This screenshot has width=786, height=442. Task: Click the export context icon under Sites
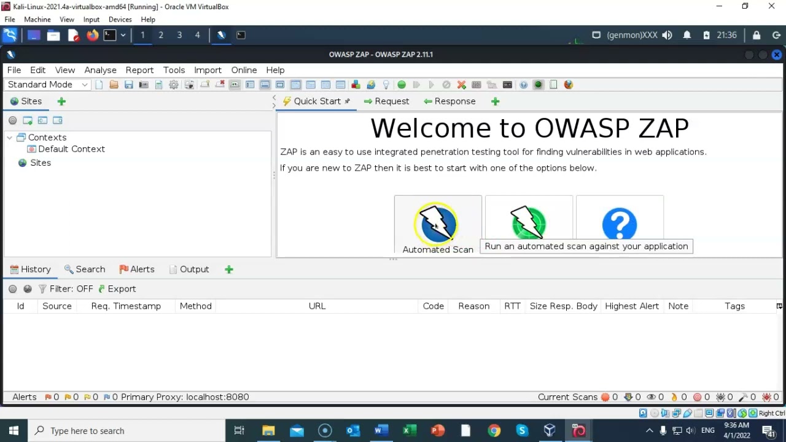[58, 120]
